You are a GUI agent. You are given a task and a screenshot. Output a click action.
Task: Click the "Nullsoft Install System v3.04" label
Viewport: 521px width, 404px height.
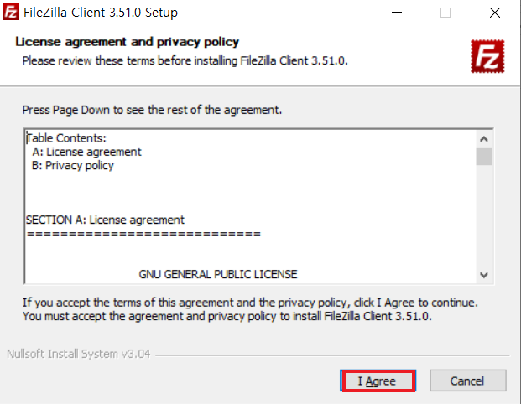click(78, 354)
